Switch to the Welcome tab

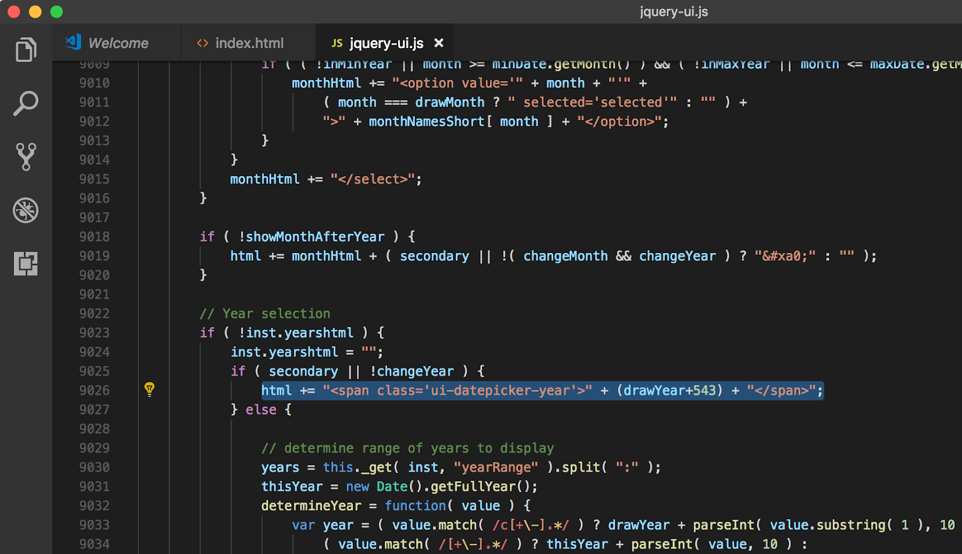pos(118,42)
